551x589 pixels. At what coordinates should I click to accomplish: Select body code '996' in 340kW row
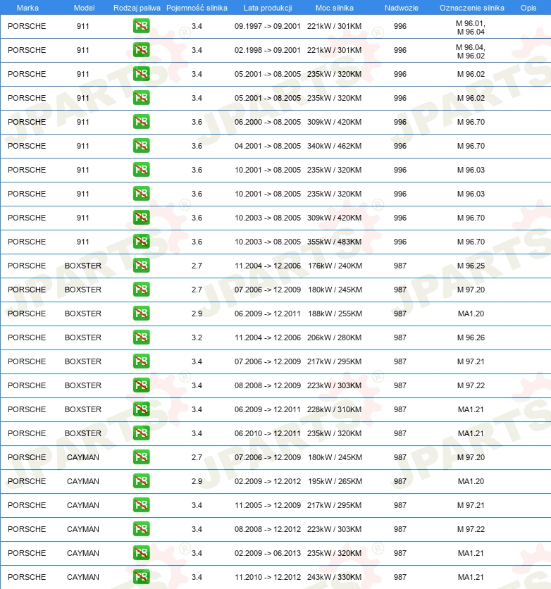click(400, 146)
